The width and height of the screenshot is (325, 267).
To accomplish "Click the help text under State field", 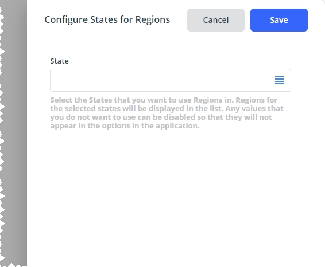I will point(167,113).
